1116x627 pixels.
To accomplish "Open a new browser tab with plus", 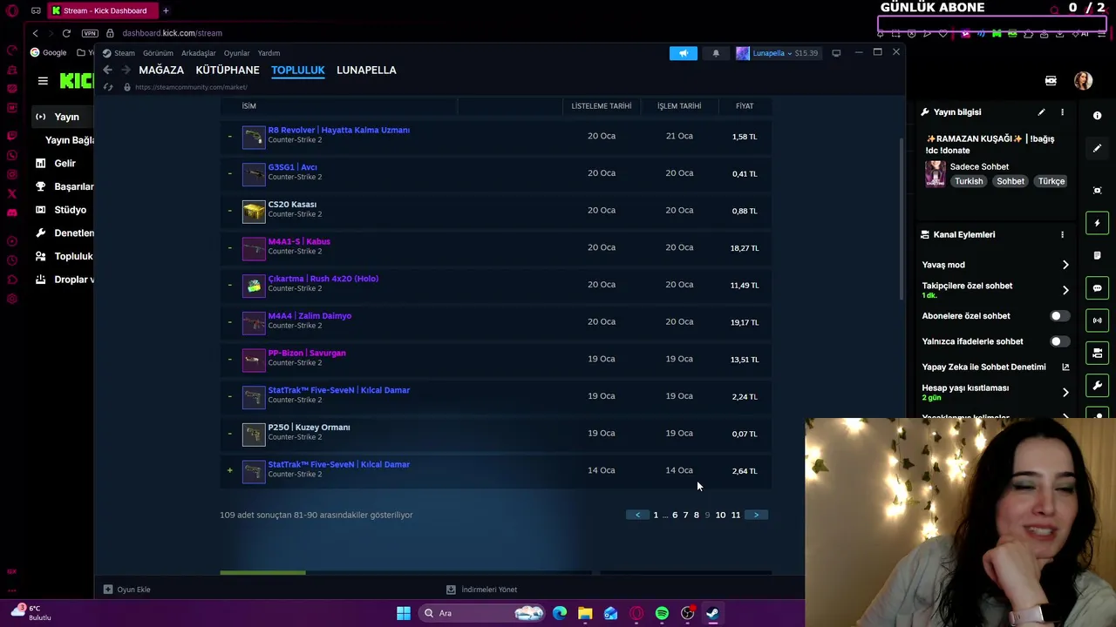I will 166,10.
